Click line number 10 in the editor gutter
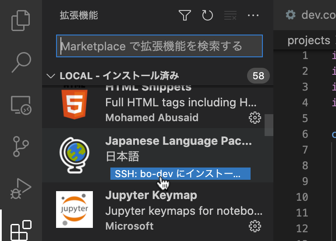 tap(302, 197)
